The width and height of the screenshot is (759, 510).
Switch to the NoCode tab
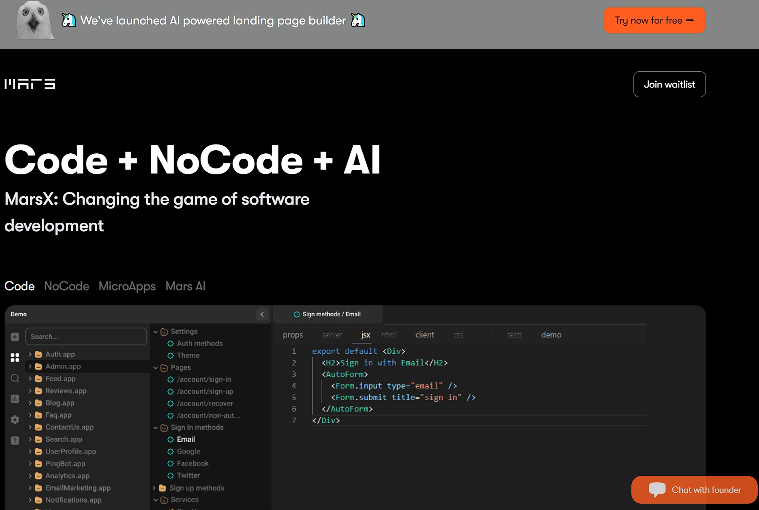(x=67, y=286)
